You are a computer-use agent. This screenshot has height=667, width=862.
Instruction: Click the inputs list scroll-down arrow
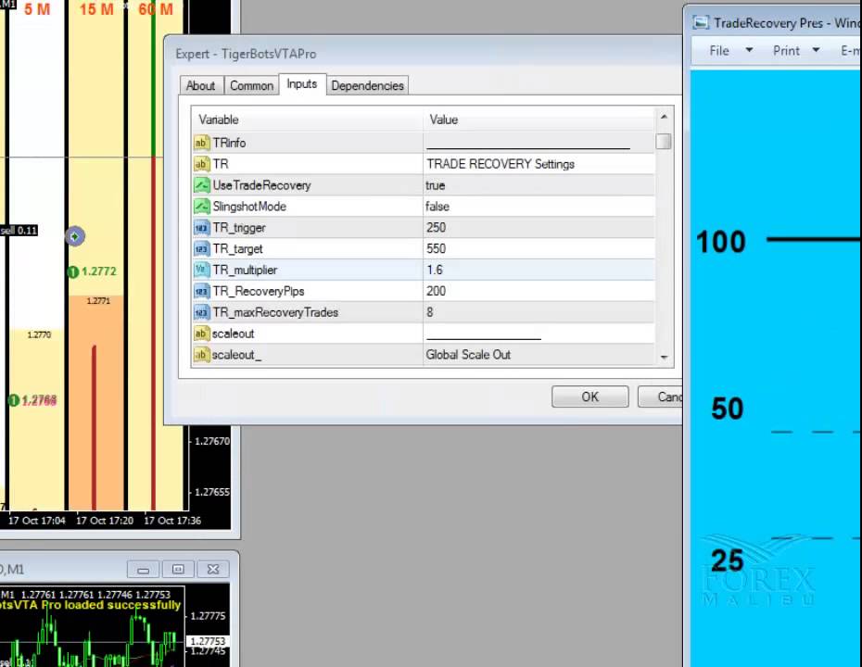[x=664, y=358]
